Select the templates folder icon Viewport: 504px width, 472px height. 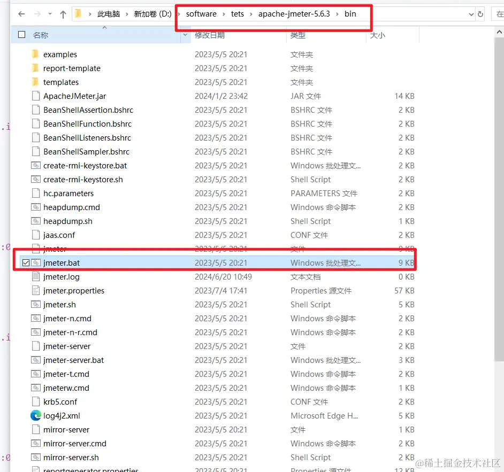pyautogui.click(x=36, y=82)
